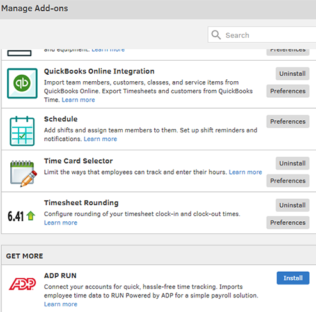316x312 pixels.
Task: Uninstall Time Card Selector
Action: coord(292,164)
